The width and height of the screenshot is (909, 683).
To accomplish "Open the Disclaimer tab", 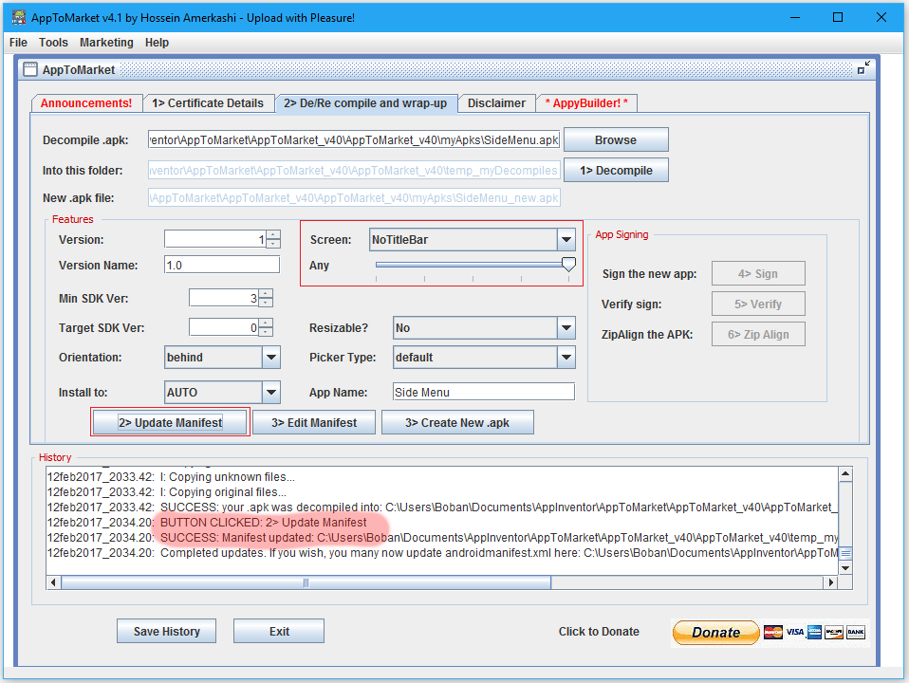I will coord(496,103).
